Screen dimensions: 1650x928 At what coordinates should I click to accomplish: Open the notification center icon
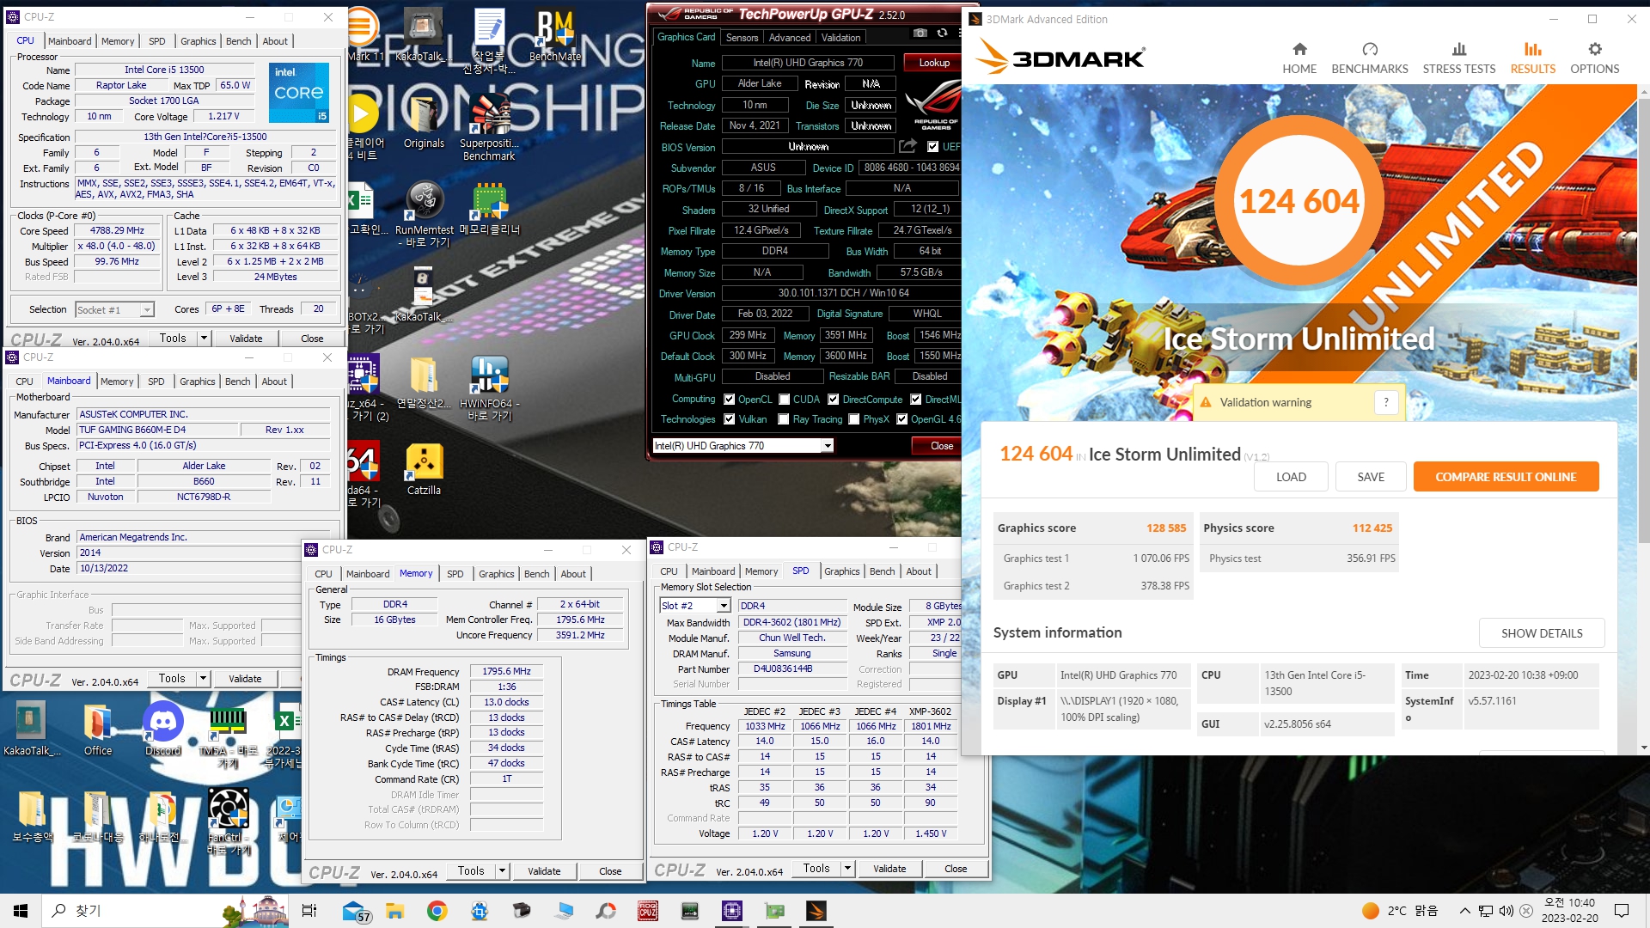[1622, 911]
